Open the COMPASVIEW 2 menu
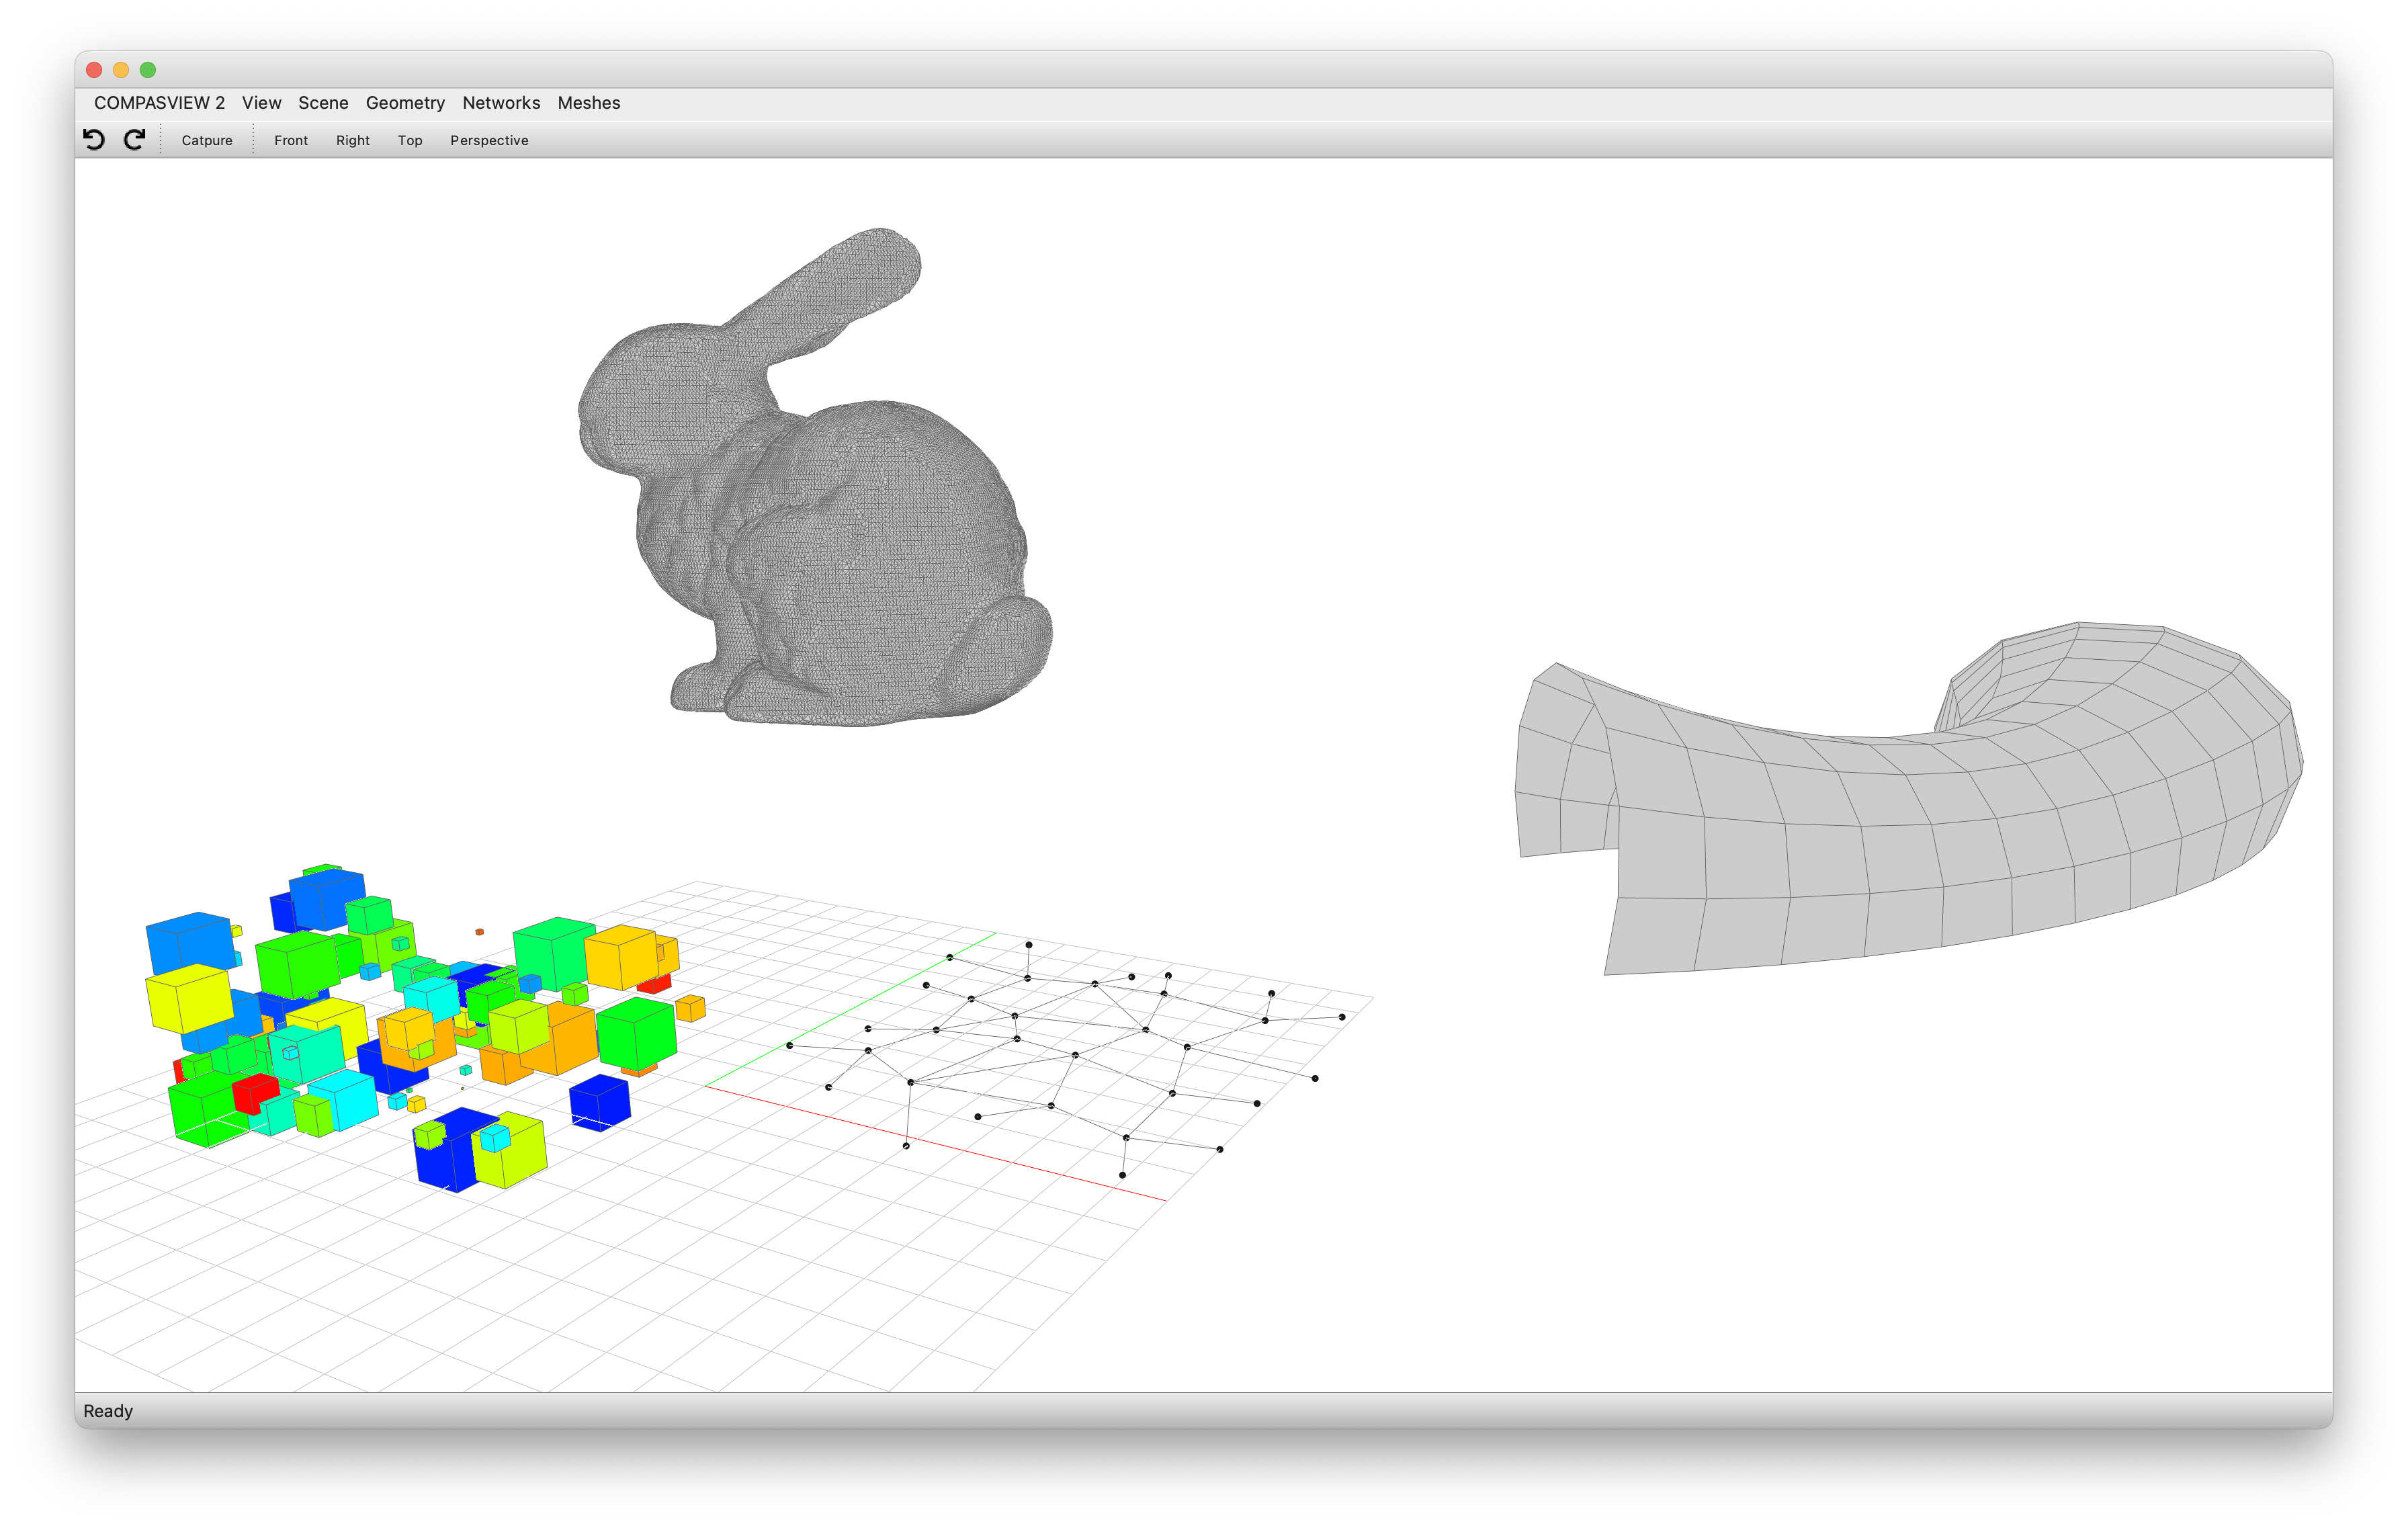This screenshot has width=2408, height=1528. click(x=159, y=103)
